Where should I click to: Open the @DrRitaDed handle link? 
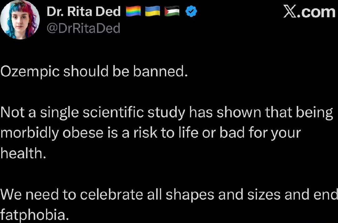click(83, 28)
